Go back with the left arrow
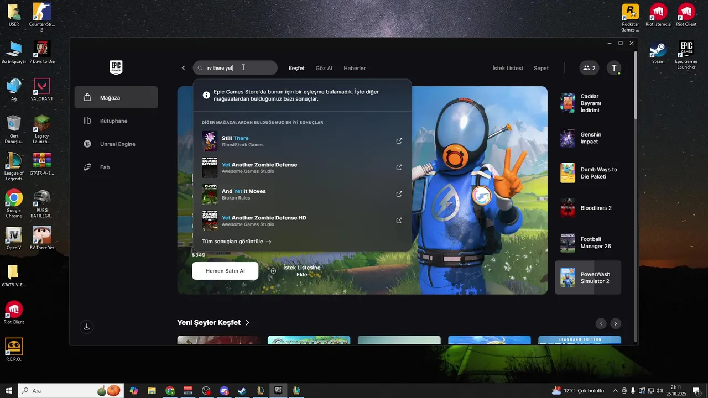 pos(184,68)
